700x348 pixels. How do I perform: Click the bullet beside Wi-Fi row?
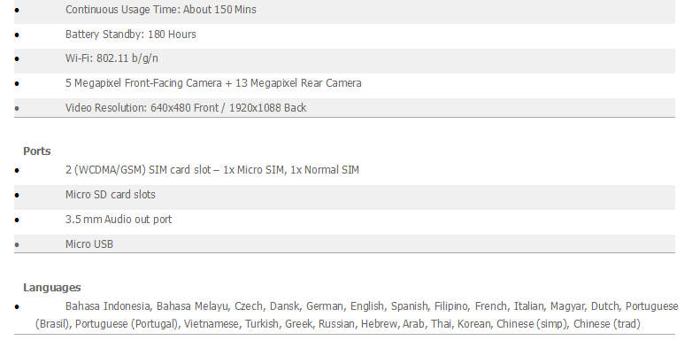coord(17,59)
